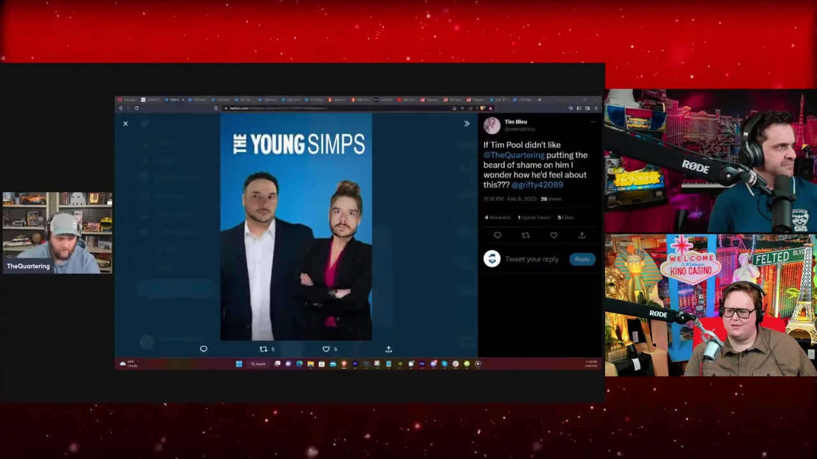
Task: Open Brave browser from the taskbar
Action: [x=344, y=364]
